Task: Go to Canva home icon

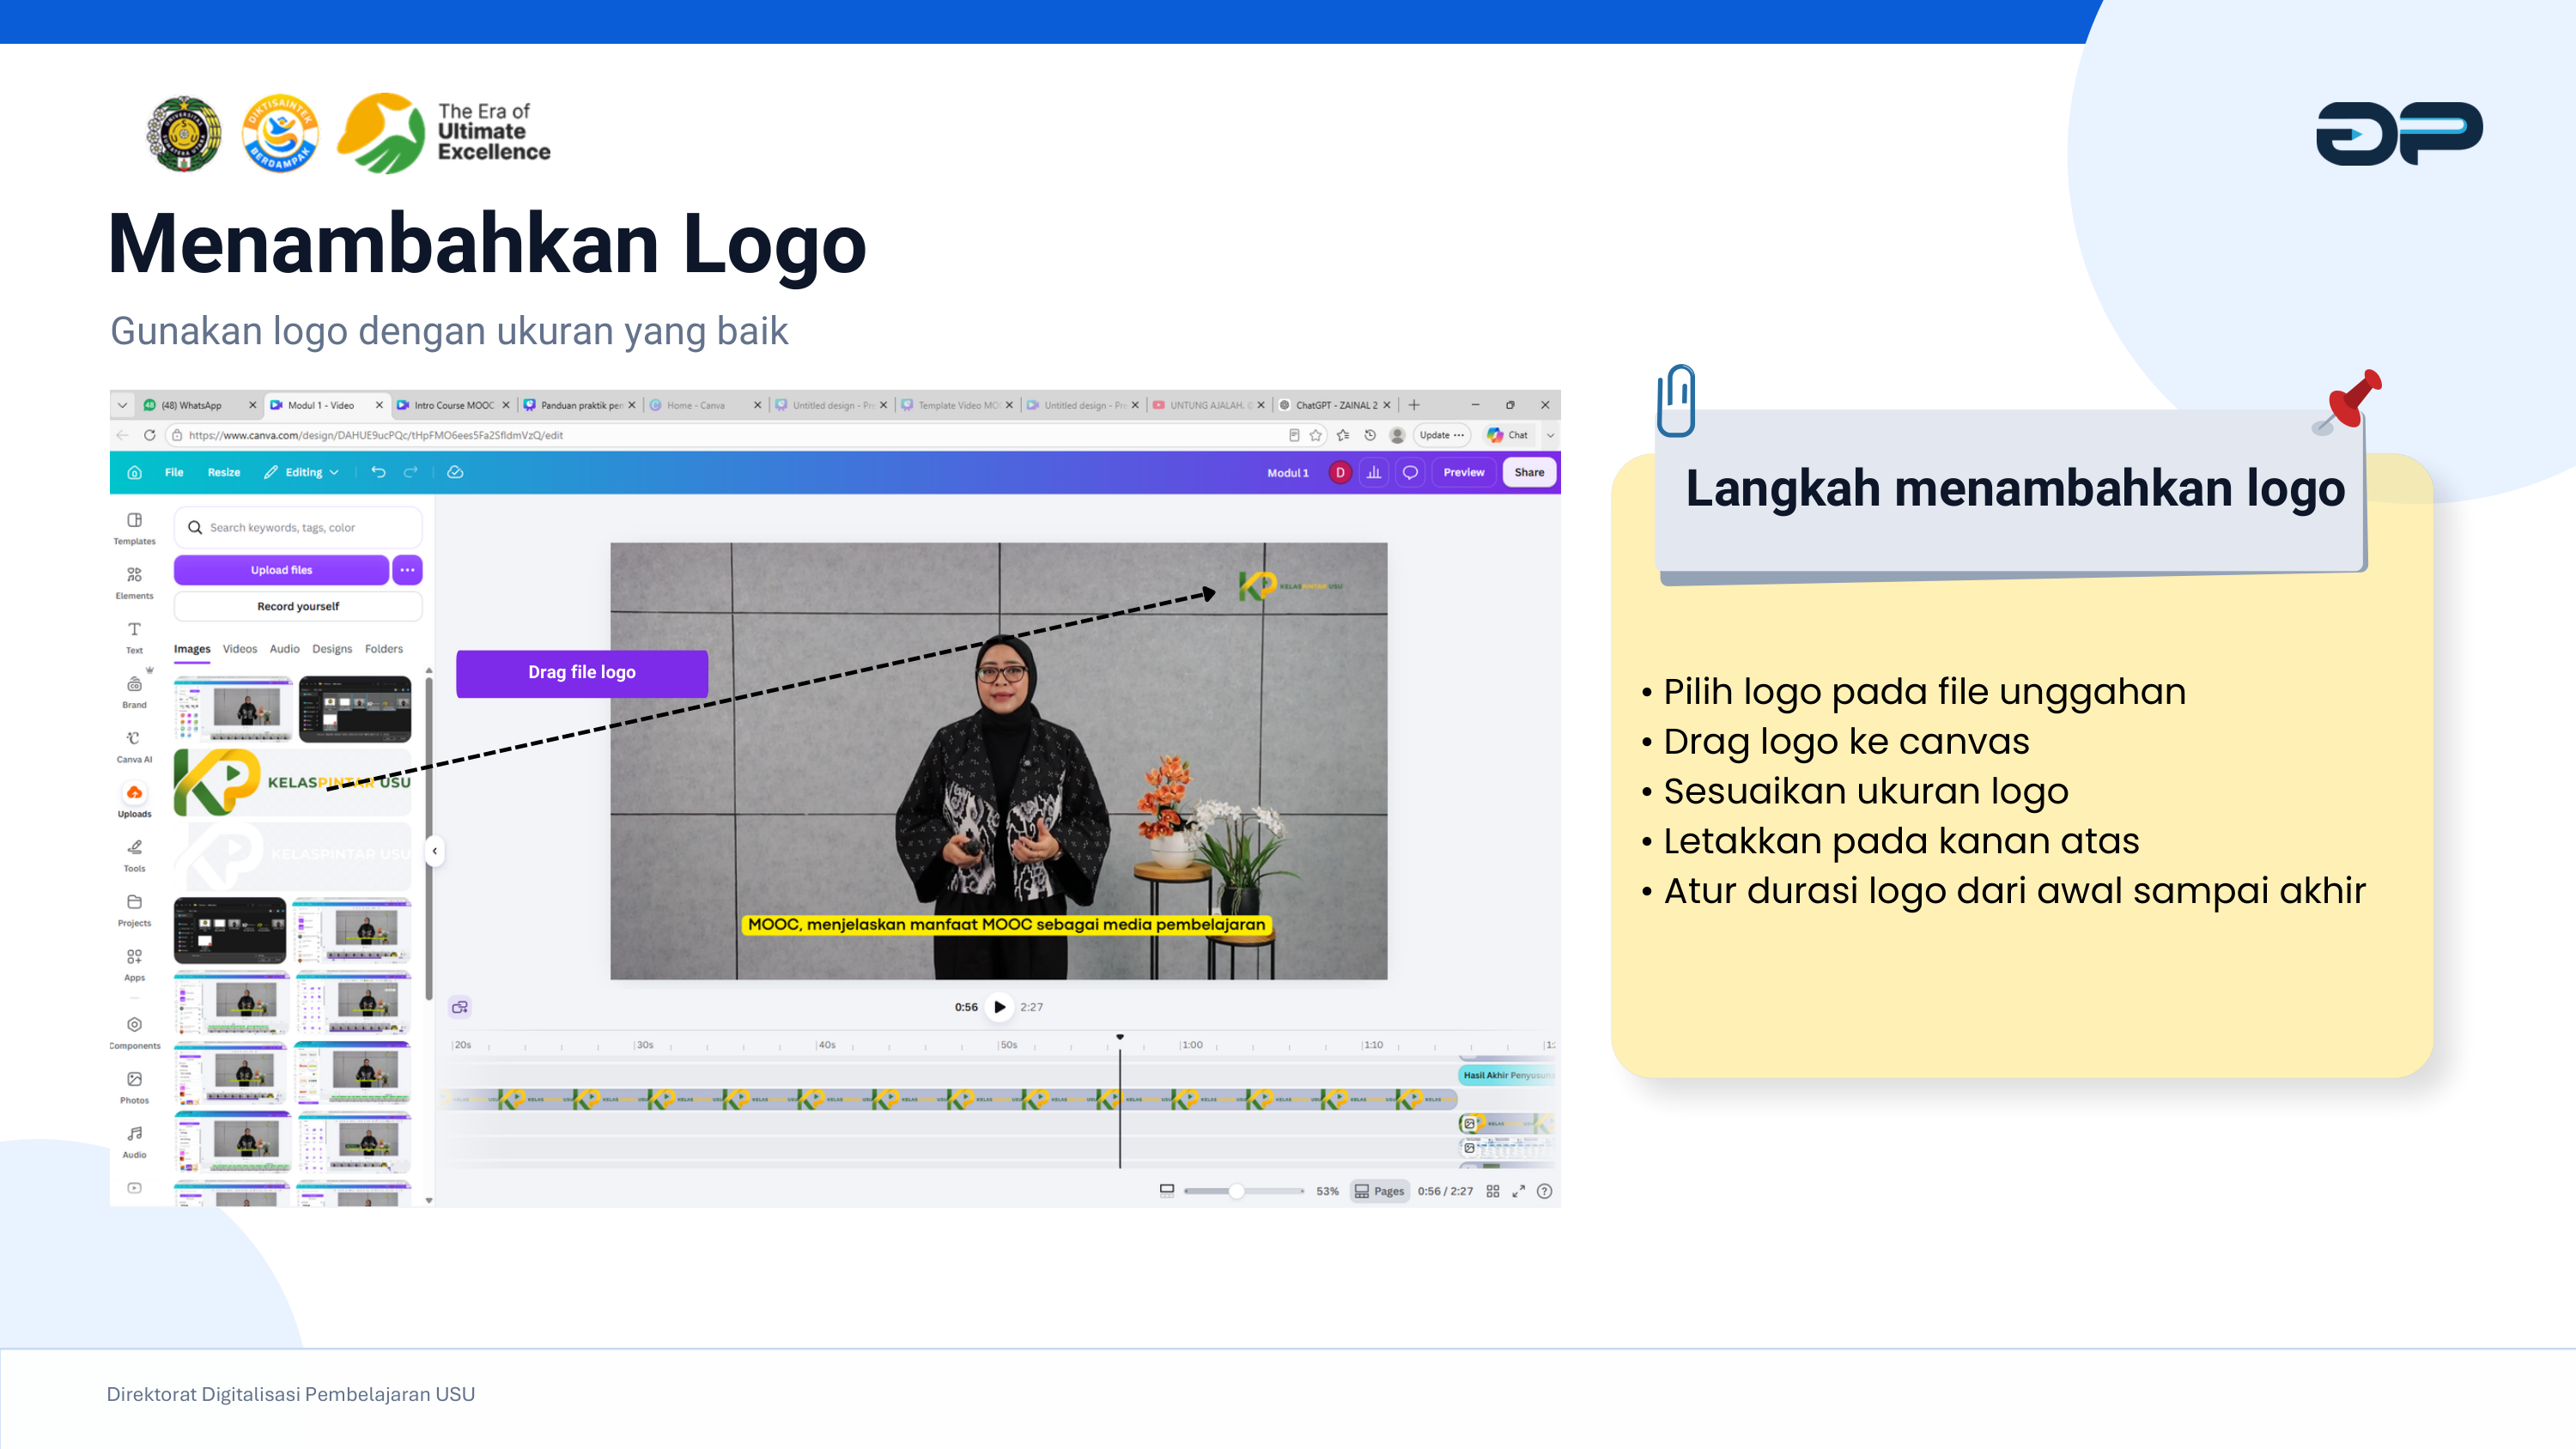Action: tap(135, 472)
